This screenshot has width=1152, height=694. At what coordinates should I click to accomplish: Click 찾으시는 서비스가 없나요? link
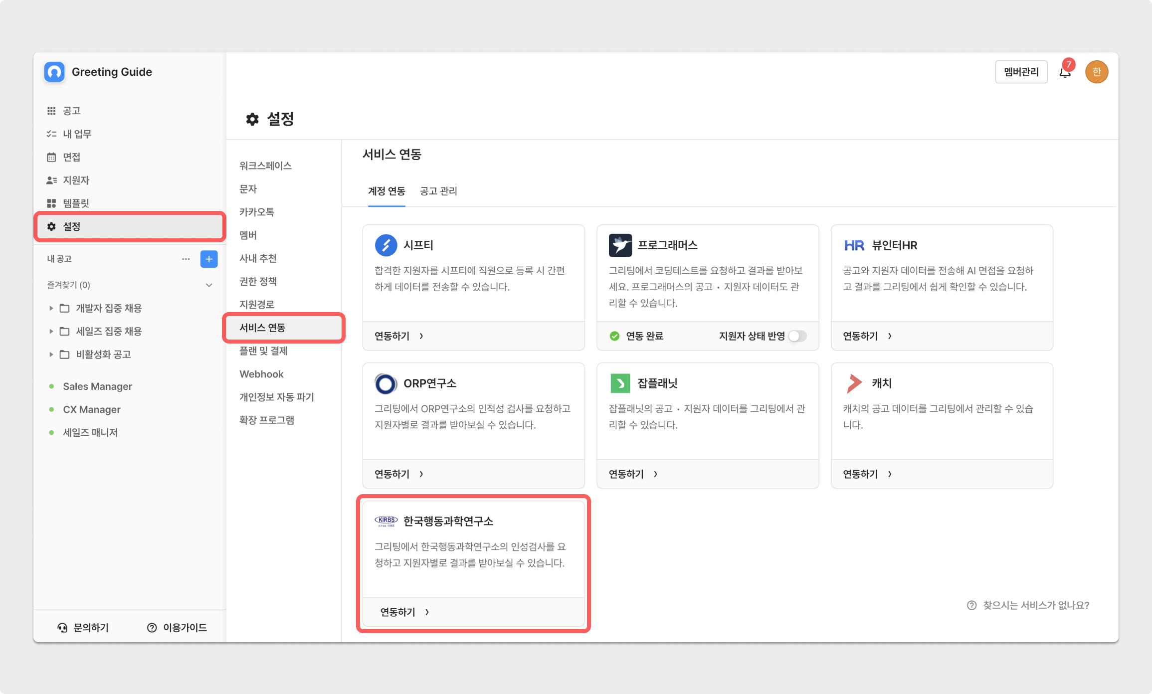click(1035, 605)
